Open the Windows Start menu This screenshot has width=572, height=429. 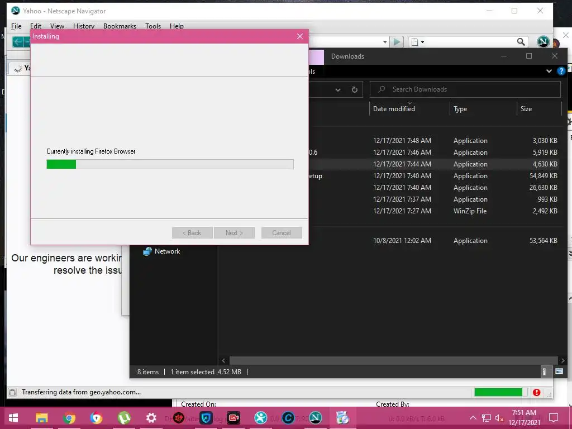pos(13,418)
